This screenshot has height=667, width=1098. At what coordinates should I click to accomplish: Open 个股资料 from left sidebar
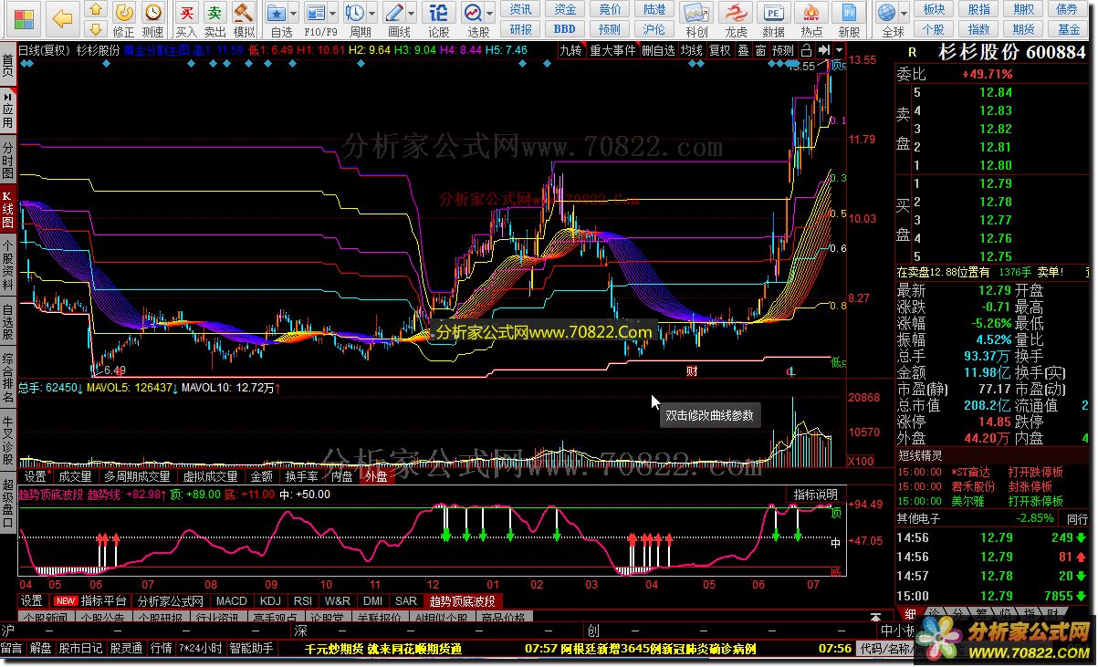8,263
